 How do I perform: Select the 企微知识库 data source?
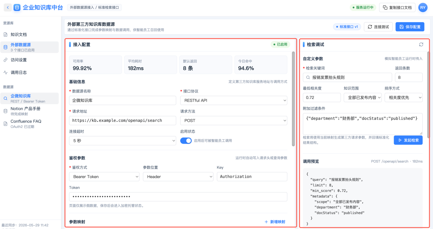click(x=29, y=98)
